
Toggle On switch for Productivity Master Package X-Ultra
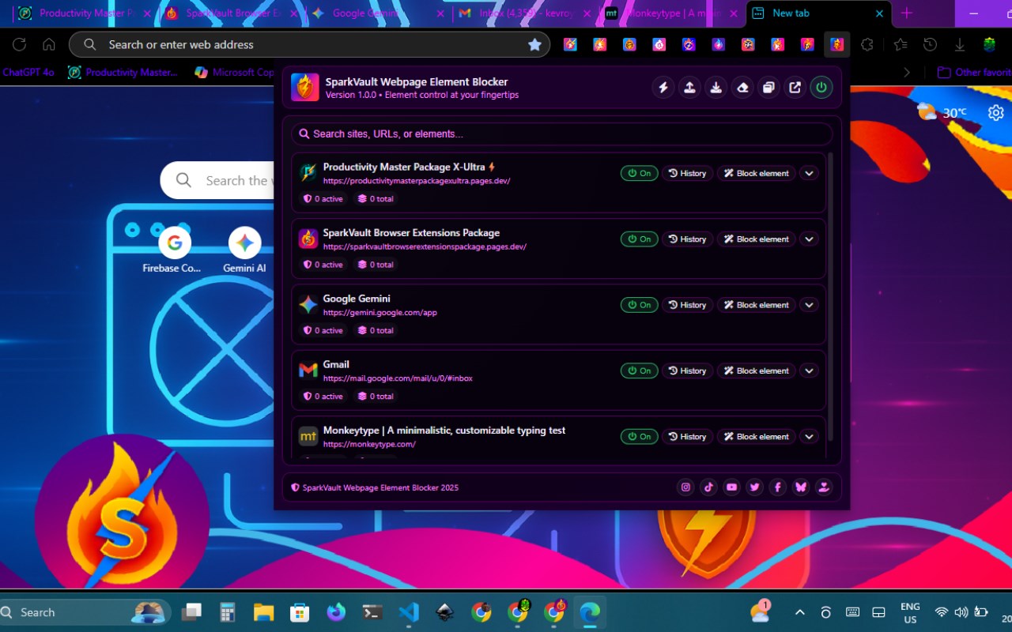point(639,173)
